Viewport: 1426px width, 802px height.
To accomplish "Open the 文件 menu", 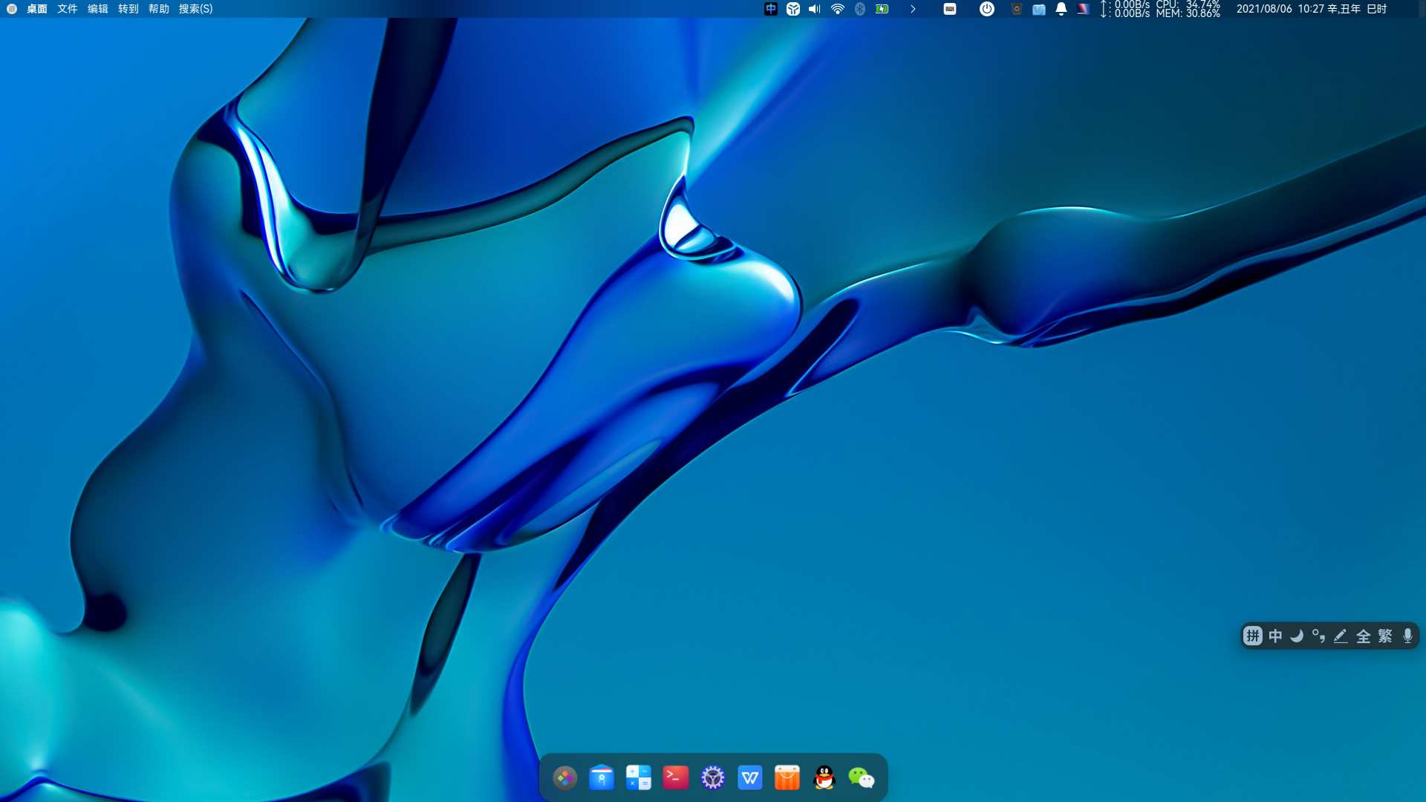I will tap(67, 9).
